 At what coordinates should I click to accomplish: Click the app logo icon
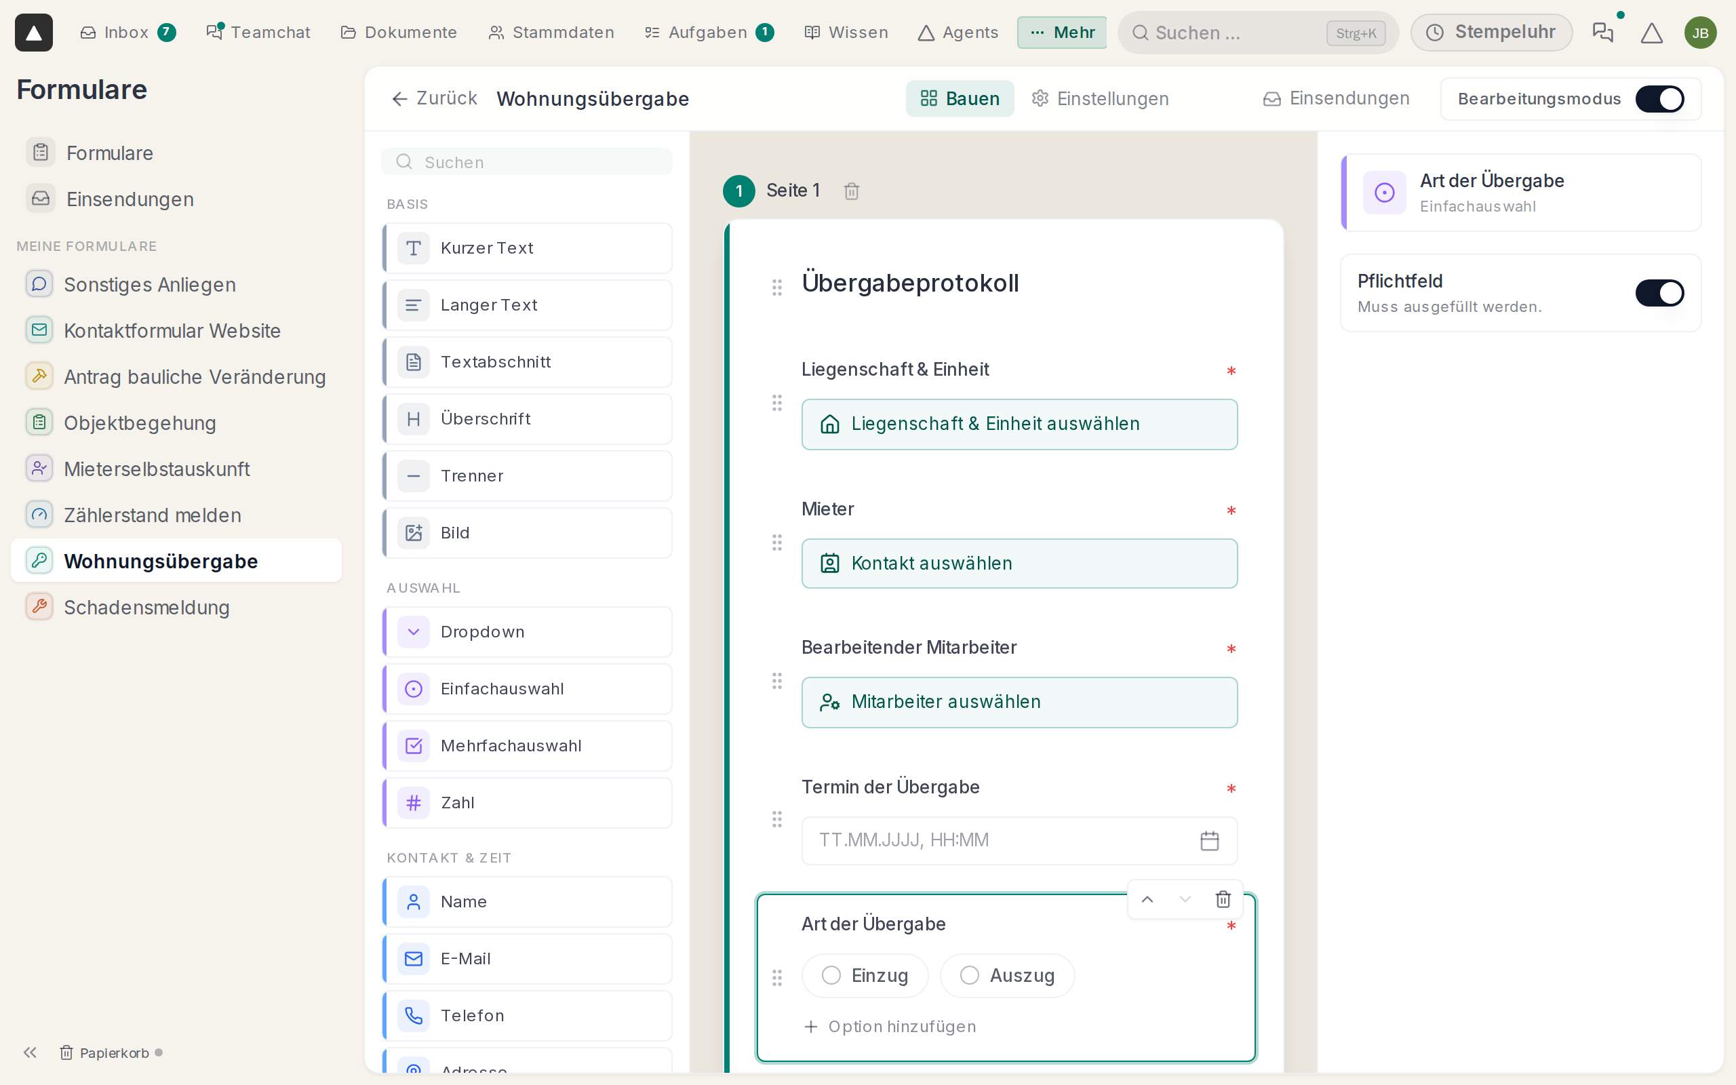[x=34, y=33]
